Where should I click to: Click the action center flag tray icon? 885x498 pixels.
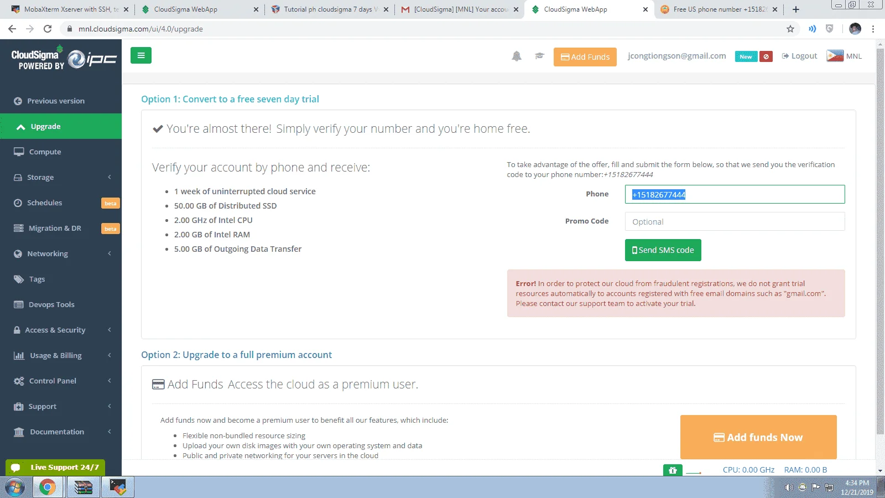815,487
